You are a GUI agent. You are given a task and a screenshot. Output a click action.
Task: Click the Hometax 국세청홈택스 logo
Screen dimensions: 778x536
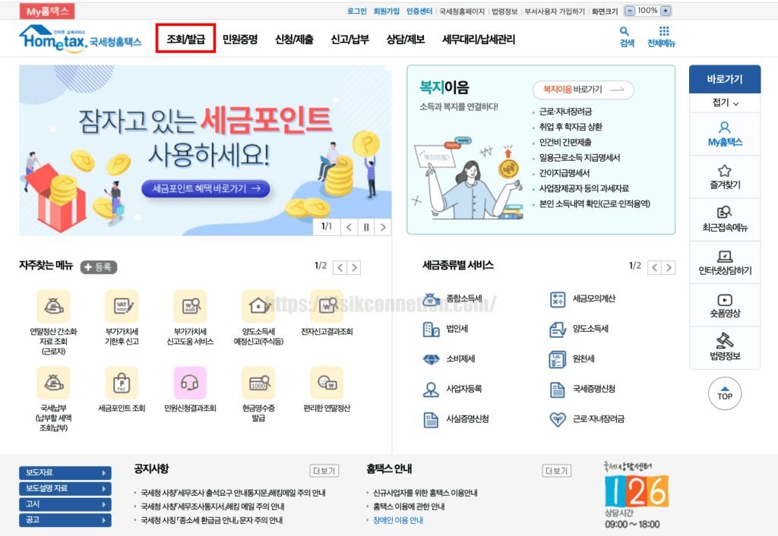81,38
